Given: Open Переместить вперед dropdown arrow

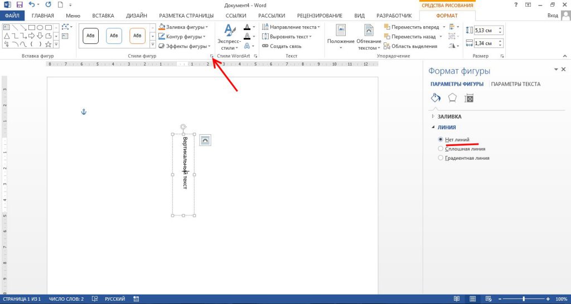Looking at the screenshot, I should click(x=444, y=27).
